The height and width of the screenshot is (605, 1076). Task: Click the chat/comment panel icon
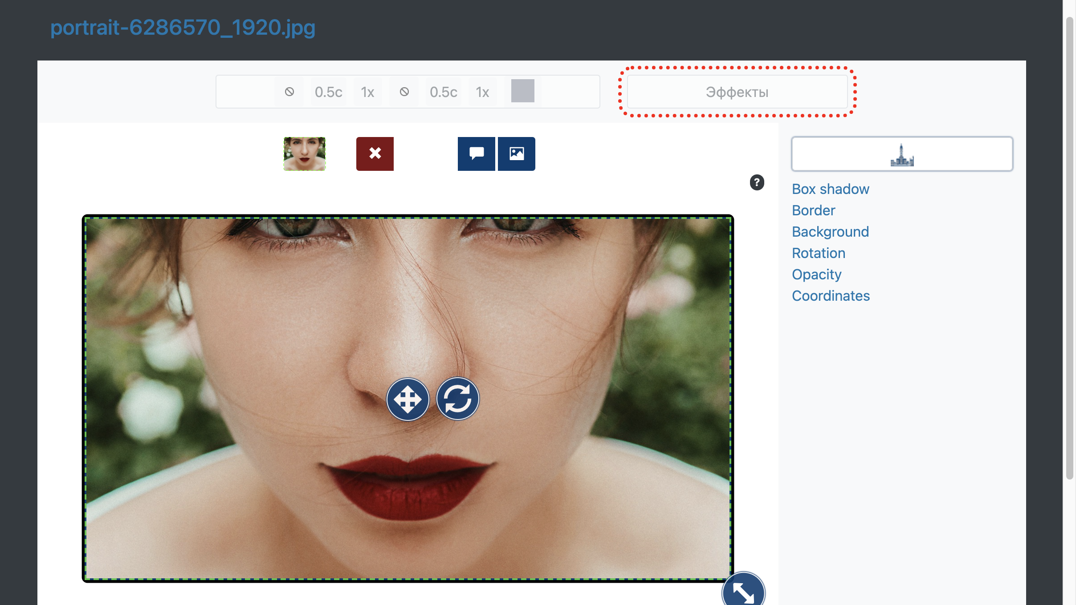475,153
